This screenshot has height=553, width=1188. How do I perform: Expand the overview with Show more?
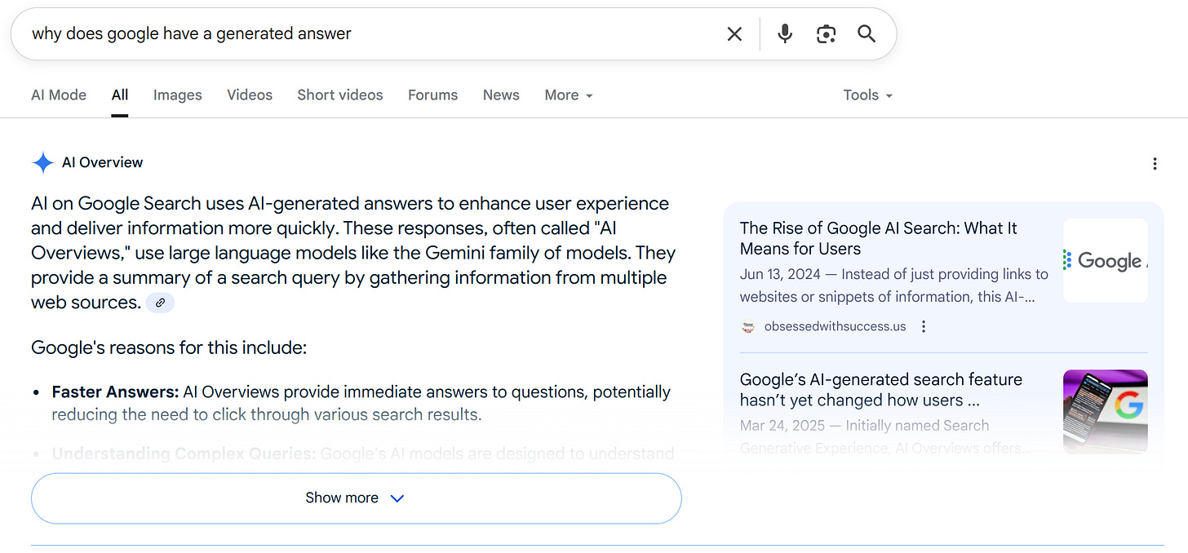(356, 498)
